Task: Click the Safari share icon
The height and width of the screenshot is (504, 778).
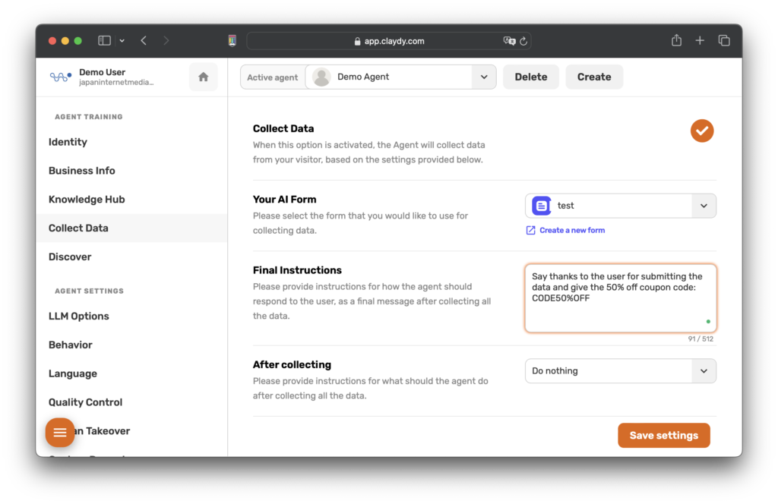Action: pyautogui.click(x=676, y=41)
